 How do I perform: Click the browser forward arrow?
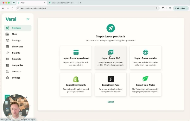8,8
